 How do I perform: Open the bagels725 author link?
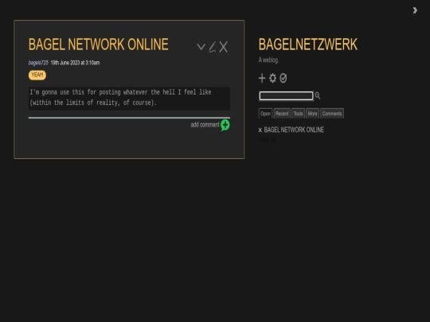pyautogui.click(x=38, y=63)
